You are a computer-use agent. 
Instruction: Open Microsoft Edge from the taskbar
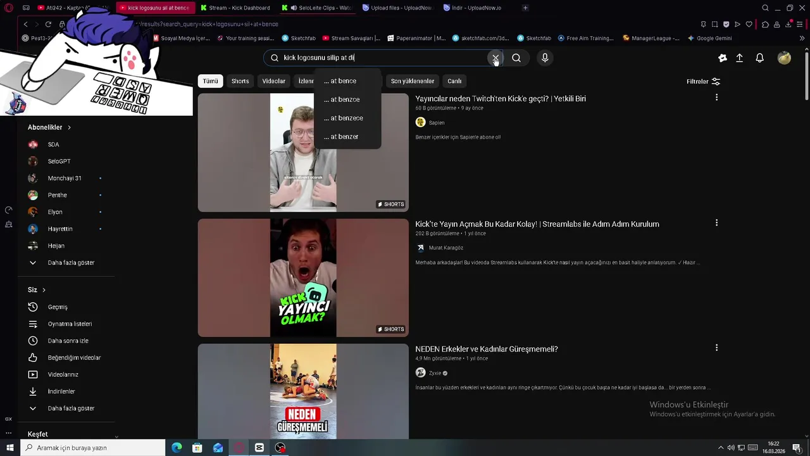tap(177, 448)
